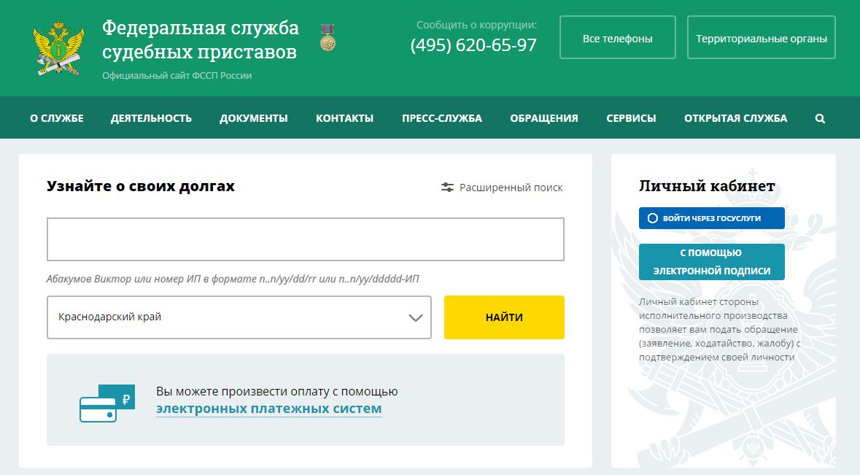Viewport: 860px width, 475px height.
Task: Click the Gosuslugi circle icon on login button
Action: pyautogui.click(x=653, y=218)
